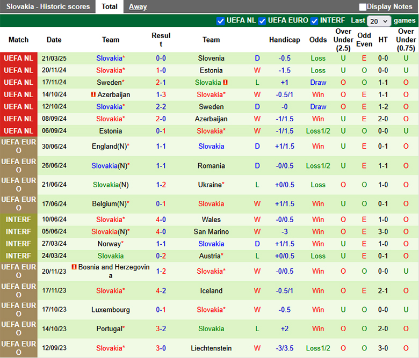
Task: Click the Odd Even column header
Action: (x=364, y=40)
